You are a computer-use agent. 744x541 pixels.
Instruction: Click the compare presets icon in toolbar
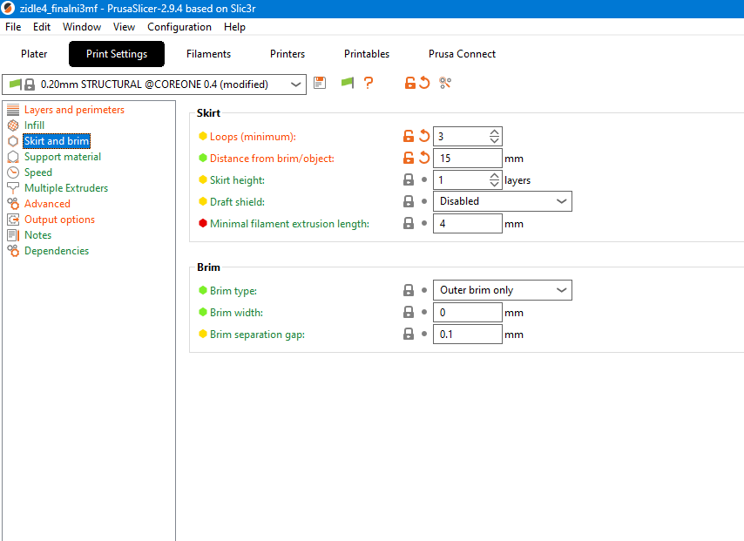[445, 84]
